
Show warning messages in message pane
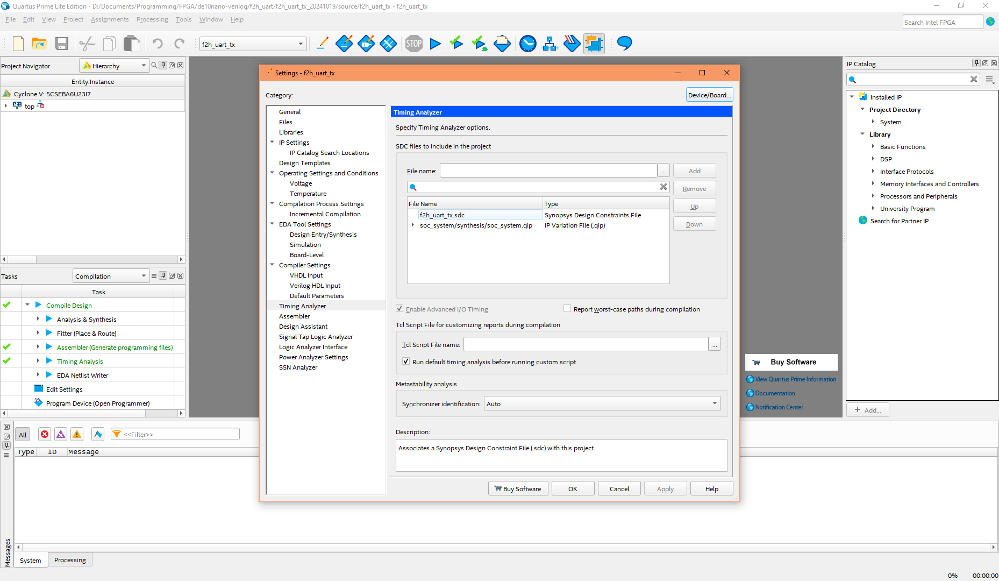(x=77, y=434)
